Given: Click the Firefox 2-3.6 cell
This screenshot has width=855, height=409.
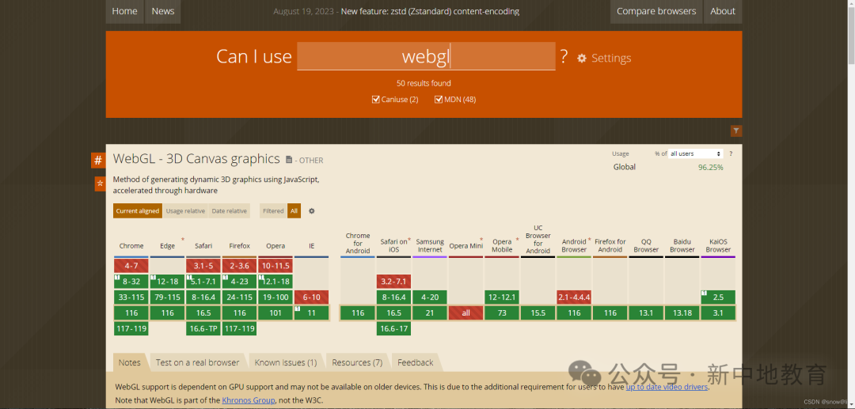Looking at the screenshot, I should click(239, 266).
